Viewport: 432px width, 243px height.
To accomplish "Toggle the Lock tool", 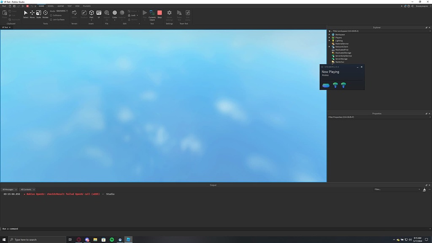I will pos(132,15).
